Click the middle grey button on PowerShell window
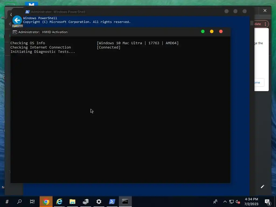This screenshot has height=207, width=276. coord(235,11)
